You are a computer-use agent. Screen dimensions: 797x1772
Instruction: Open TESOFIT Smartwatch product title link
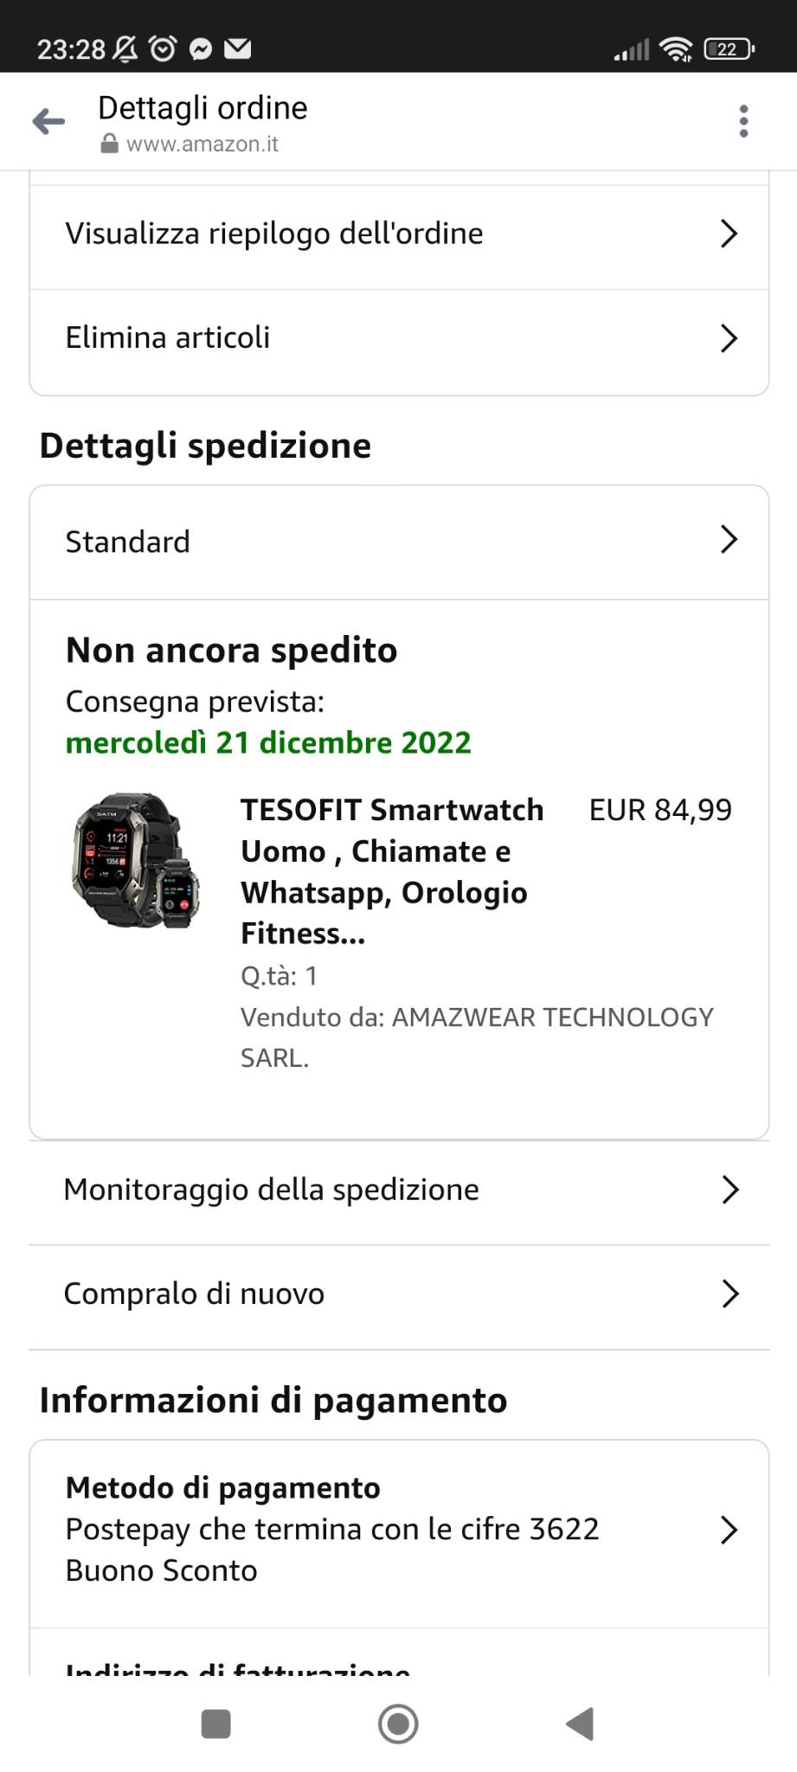coord(392,871)
